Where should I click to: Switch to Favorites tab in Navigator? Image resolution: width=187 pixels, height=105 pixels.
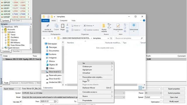pos(16,51)
